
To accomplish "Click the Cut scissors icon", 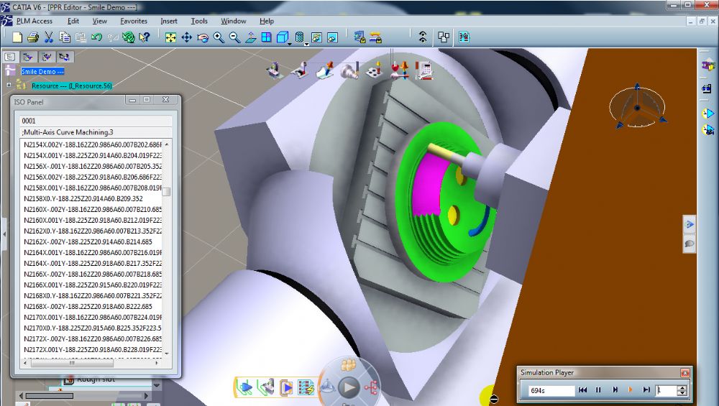I will click(x=49, y=37).
